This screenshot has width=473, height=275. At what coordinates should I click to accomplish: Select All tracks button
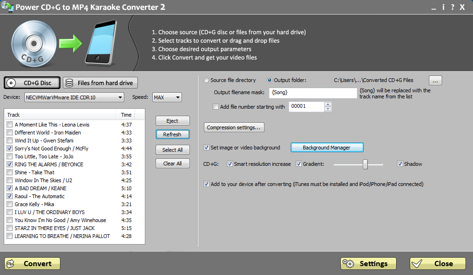173,150
